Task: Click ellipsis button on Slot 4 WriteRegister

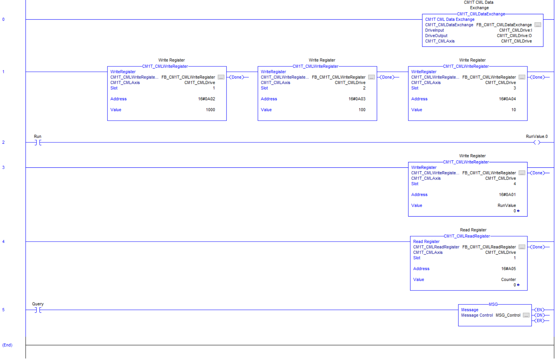Action: [x=522, y=173]
